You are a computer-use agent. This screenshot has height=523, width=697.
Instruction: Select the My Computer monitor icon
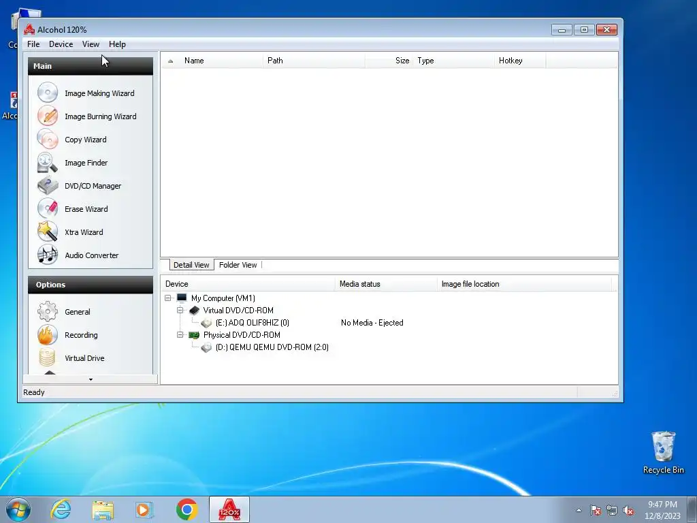(181, 298)
